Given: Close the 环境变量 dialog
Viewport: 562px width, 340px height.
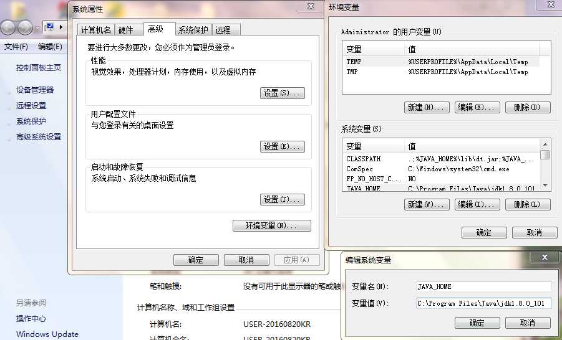Looking at the screenshot, I should [551, 4].
